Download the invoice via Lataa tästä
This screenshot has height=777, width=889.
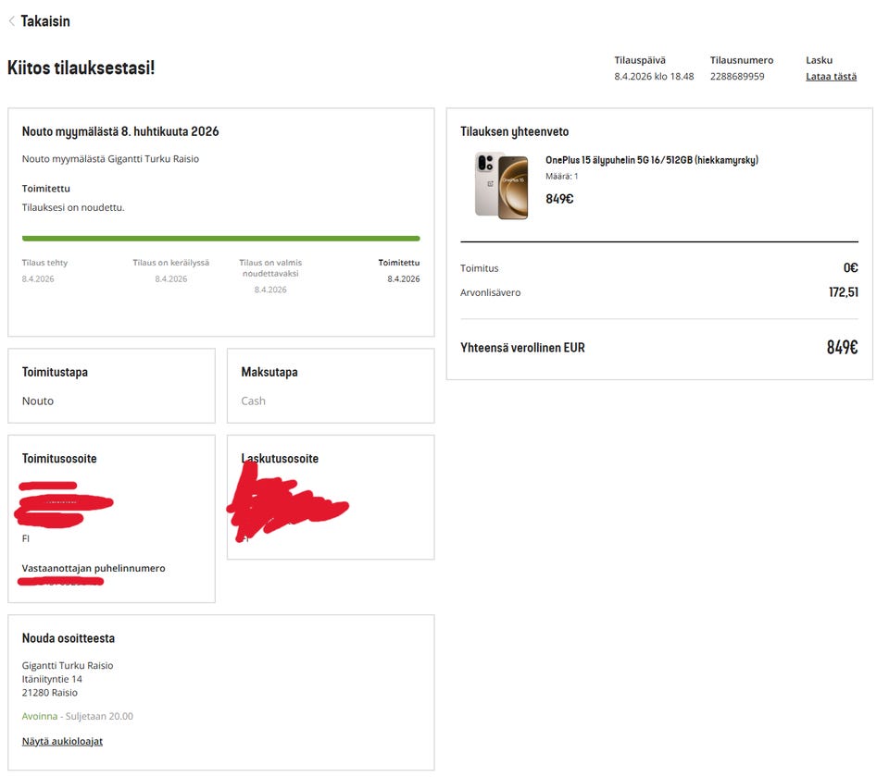(x=832, y=77)
